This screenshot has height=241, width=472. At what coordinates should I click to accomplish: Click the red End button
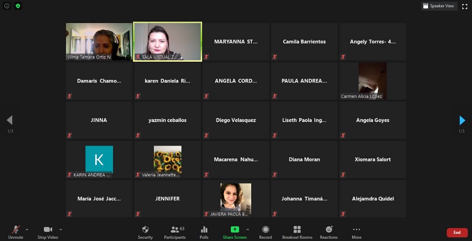[x=457, y=233]
